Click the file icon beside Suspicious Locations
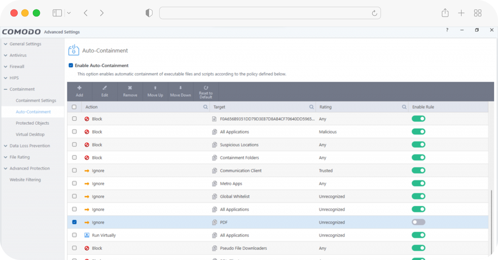 (x=215, y=145)
